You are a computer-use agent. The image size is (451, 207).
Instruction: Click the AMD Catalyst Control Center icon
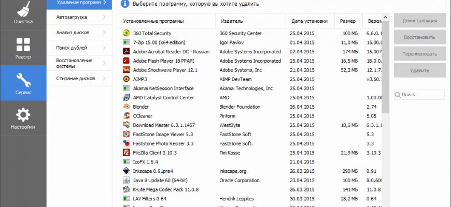tap(126, 98)
